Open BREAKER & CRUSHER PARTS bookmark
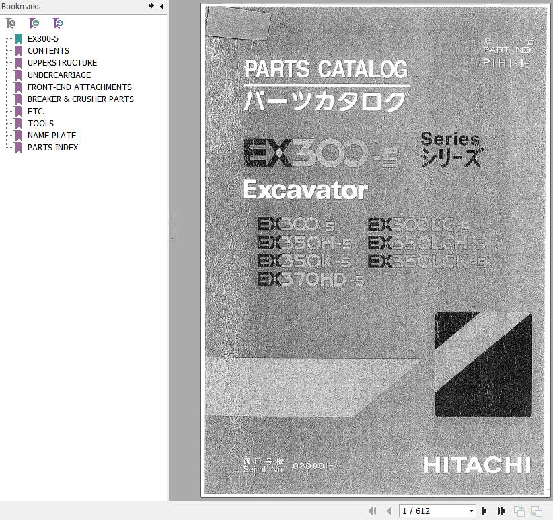 (81, 99)
